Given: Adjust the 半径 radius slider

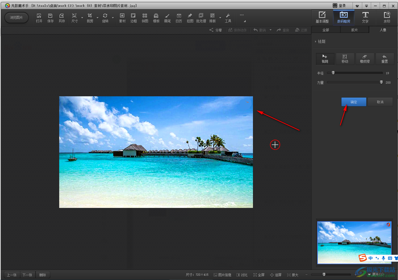Looking at the screenshot, I should click(333, 73).
